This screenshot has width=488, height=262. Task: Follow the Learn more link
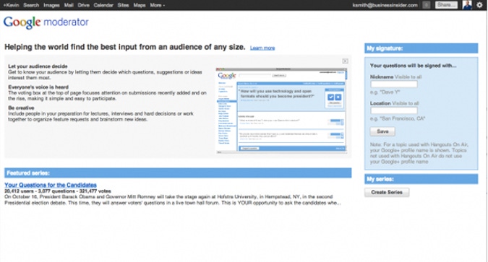pos(262,48)
